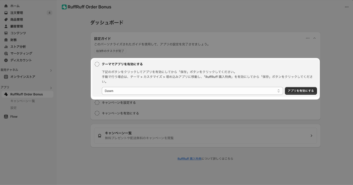Image resolution: width=353 pixels, height=185 pixels.
Task: Click the コンテンツ icon in sidebar
Action: coord(6,33)
